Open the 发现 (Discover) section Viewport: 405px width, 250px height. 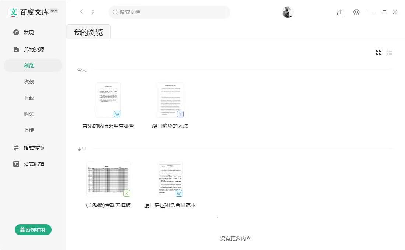click(x=29, y=32)
